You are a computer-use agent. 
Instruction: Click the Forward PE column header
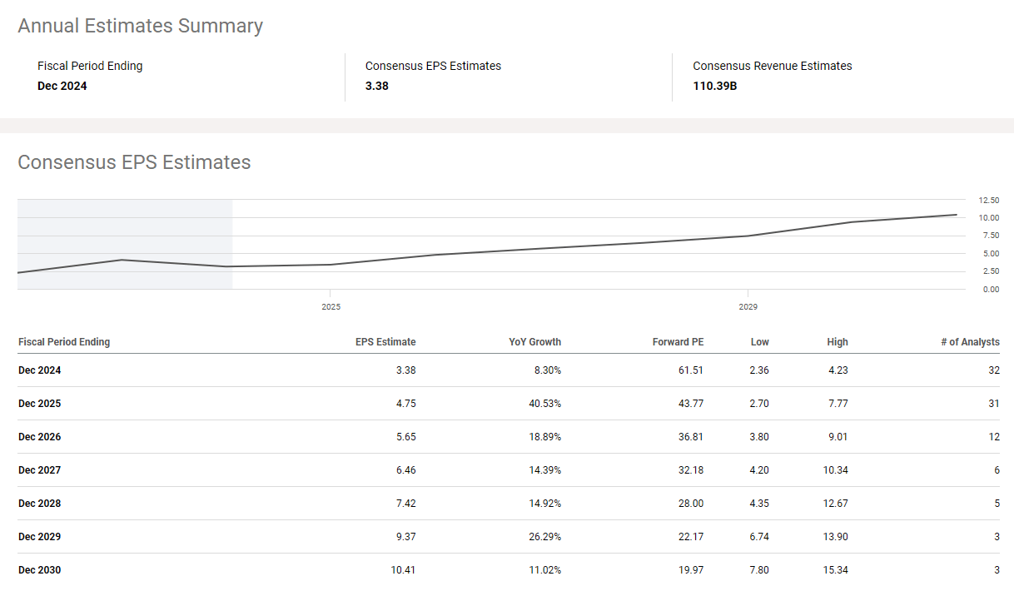(x=678, y=342)
